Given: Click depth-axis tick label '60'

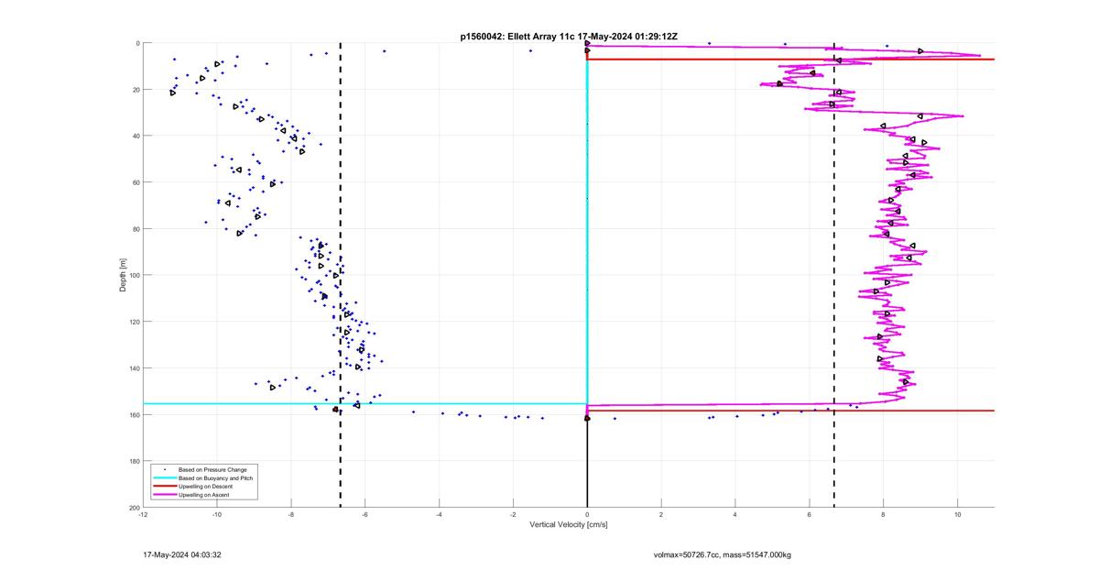Looking at the screenshot, I should click(x=136, y=182).
